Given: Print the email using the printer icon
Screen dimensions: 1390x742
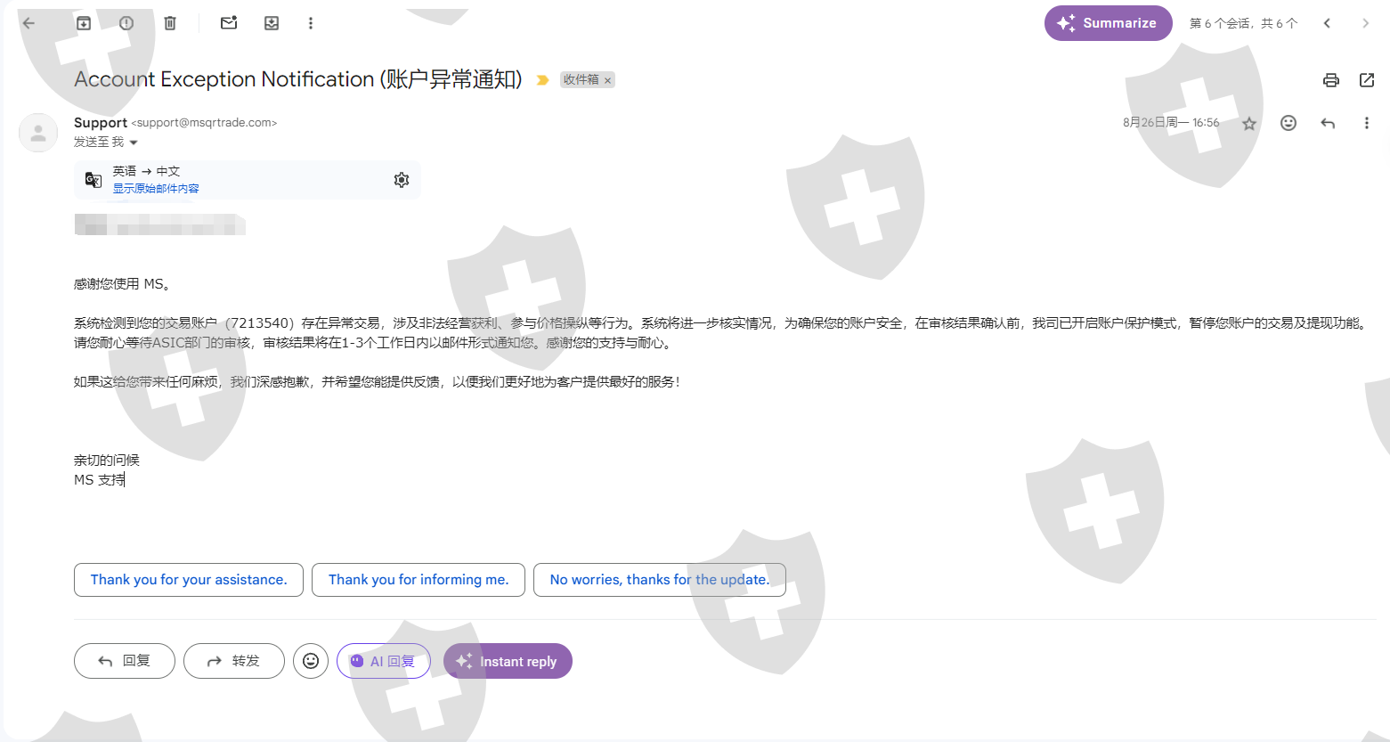Looking at the screenshot, I should tap(1331, 80).
